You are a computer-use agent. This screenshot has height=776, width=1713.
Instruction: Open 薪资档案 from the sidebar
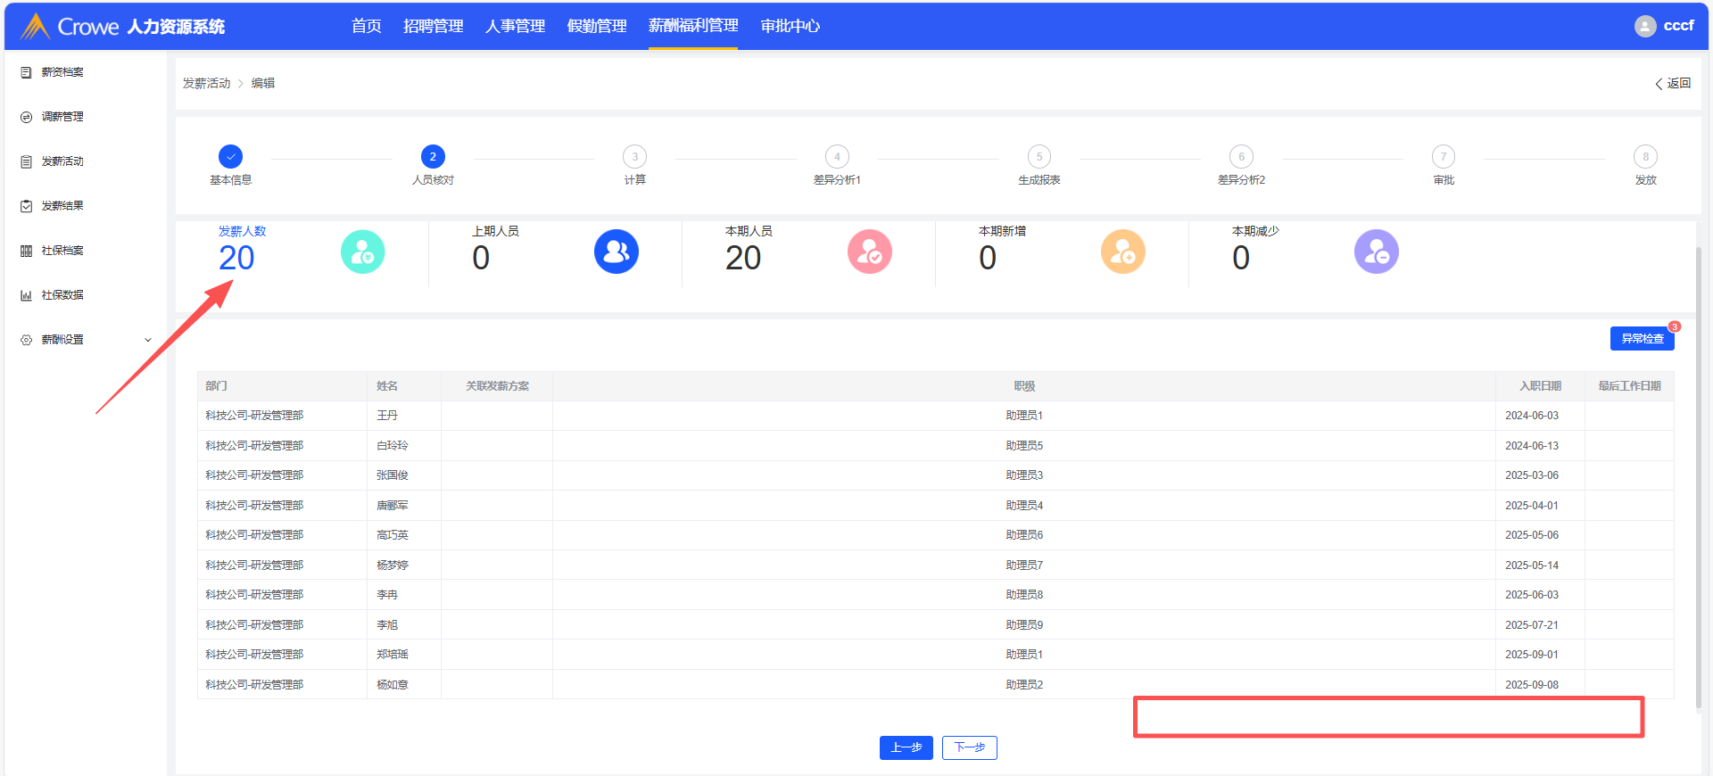(x=62, y=72)
